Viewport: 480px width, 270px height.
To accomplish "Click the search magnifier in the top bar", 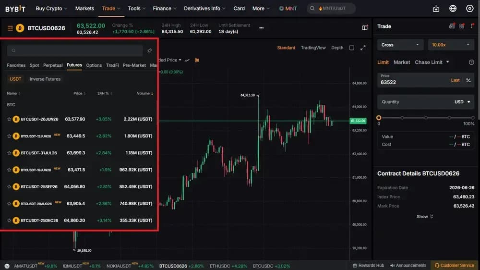I will point(312,8).
